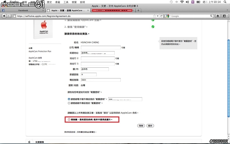Click the page vertical scrollbar thumb
Screen dimensions: 230x144
coord(229,78)
